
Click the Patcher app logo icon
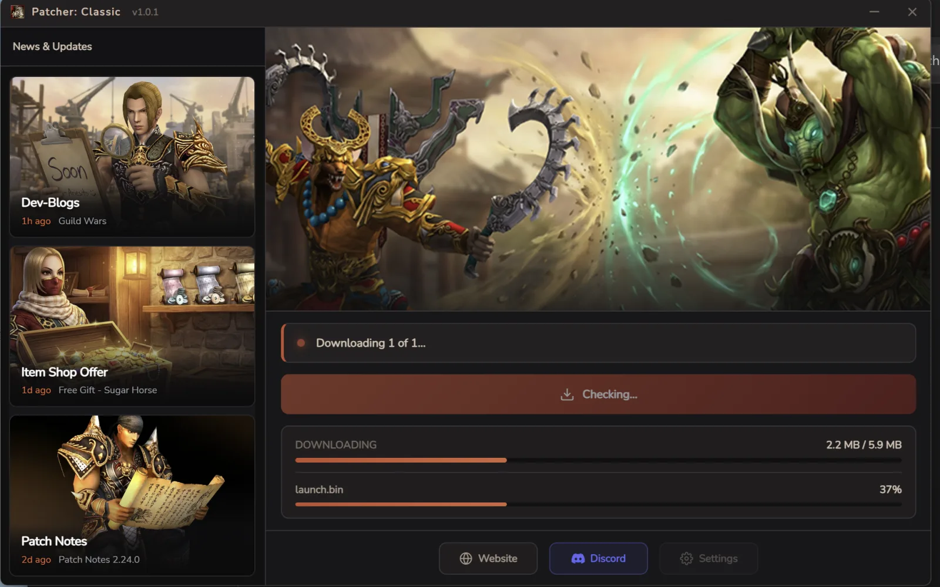pos(18,12)
